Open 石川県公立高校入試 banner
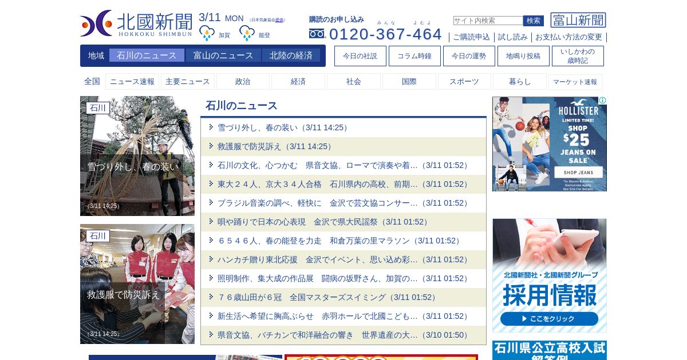The height and width of the screenshot is (360, 687). (x=550, y=350)
